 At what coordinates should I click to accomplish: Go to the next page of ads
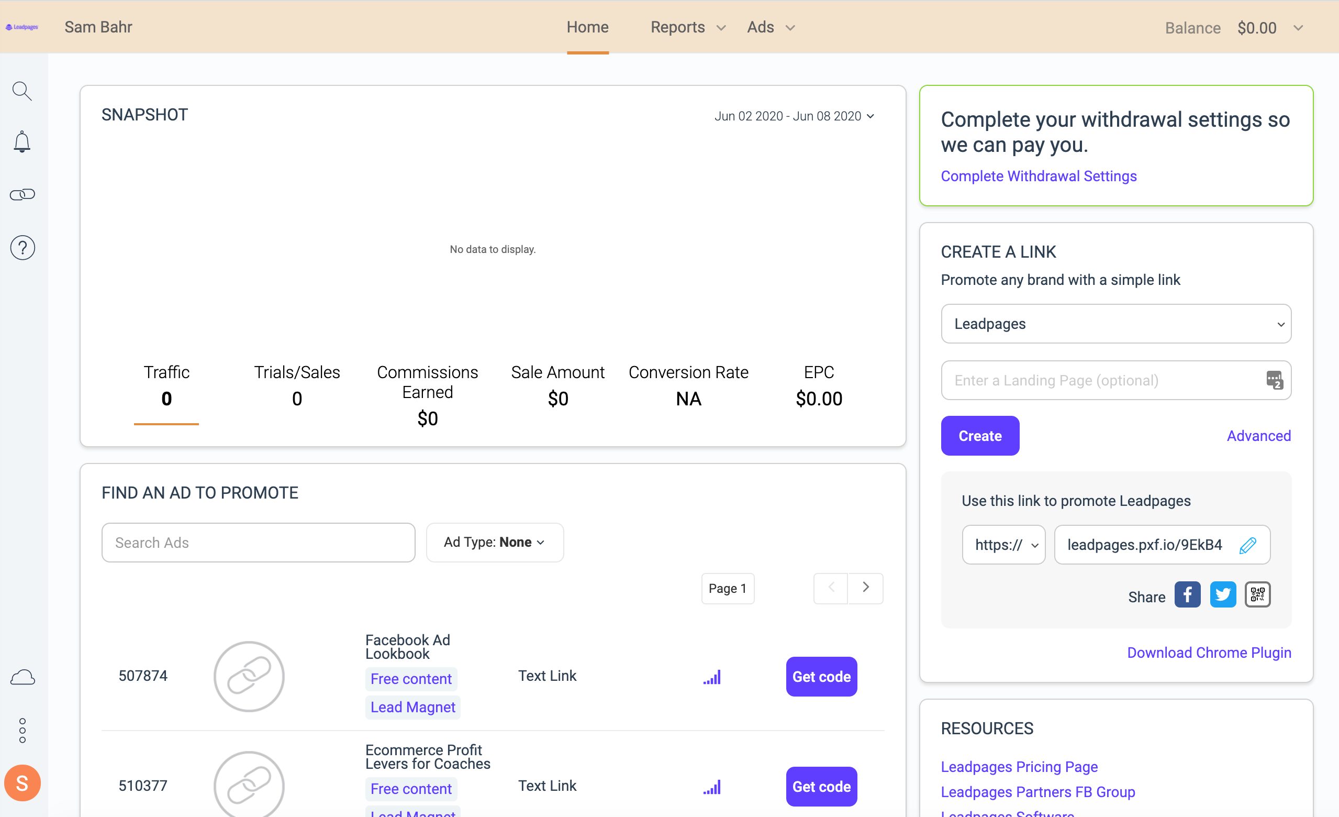click(x=865, y=588)
